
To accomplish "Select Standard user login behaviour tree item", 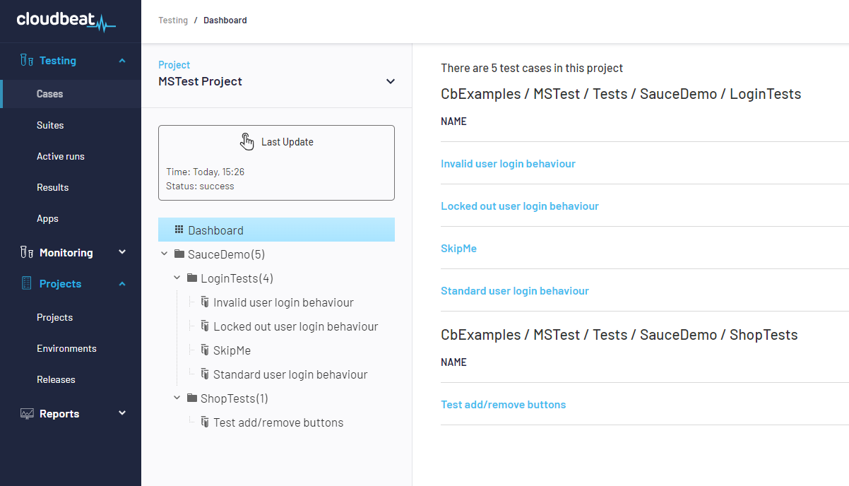I will (x=290, y=374).
